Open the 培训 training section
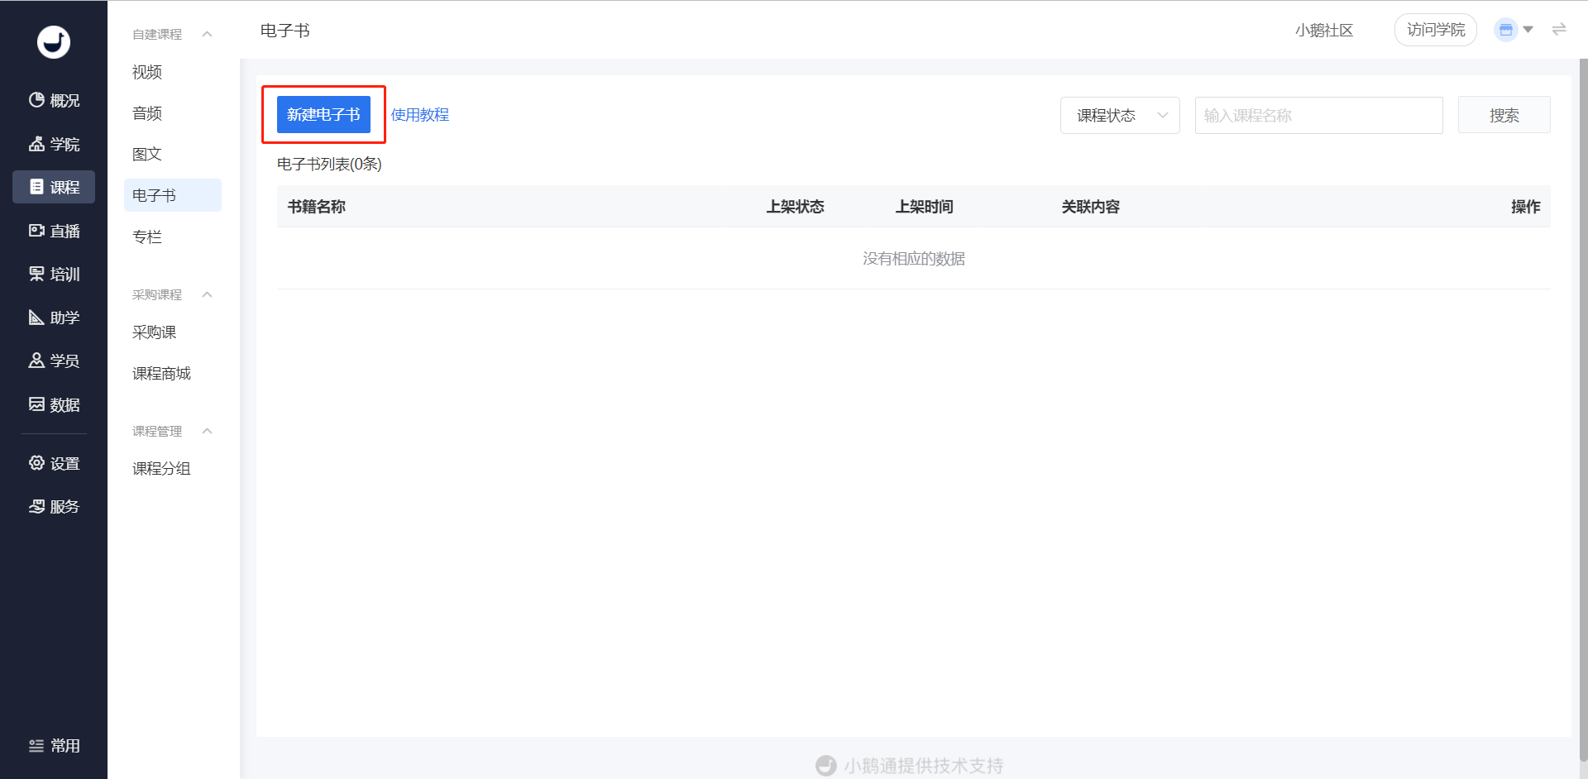 (x=54, y=275)
